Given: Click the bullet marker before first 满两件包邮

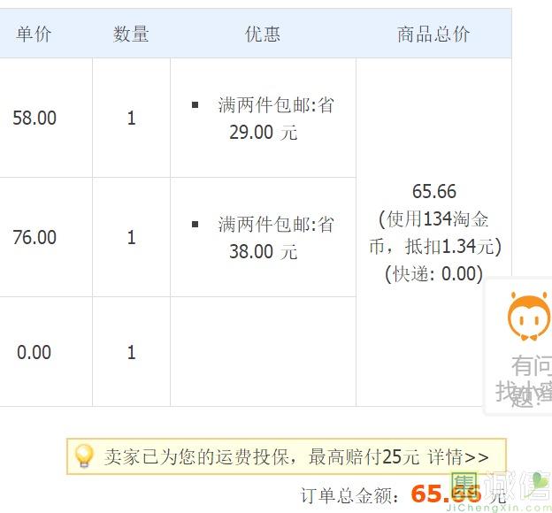Looking at the screenshot, I should (x=195, y=104).
